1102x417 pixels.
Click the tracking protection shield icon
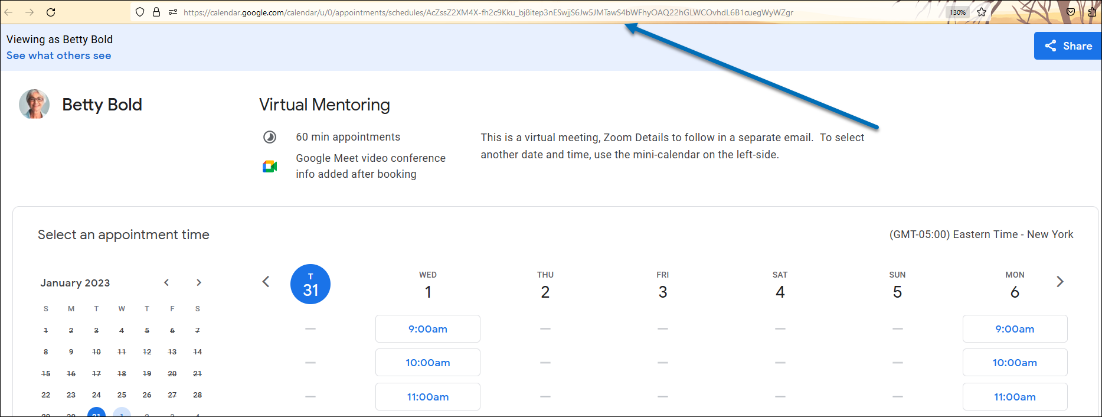coord(140,12)
